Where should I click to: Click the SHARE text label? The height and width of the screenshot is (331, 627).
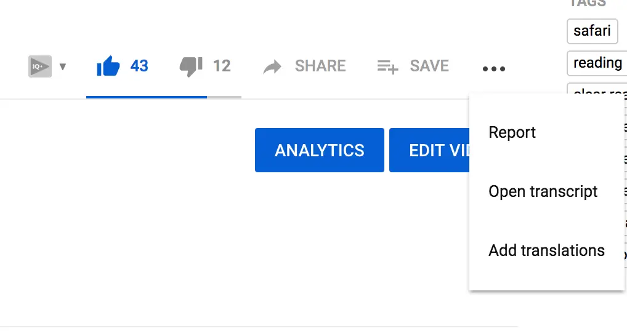click(x=320, y=66)
